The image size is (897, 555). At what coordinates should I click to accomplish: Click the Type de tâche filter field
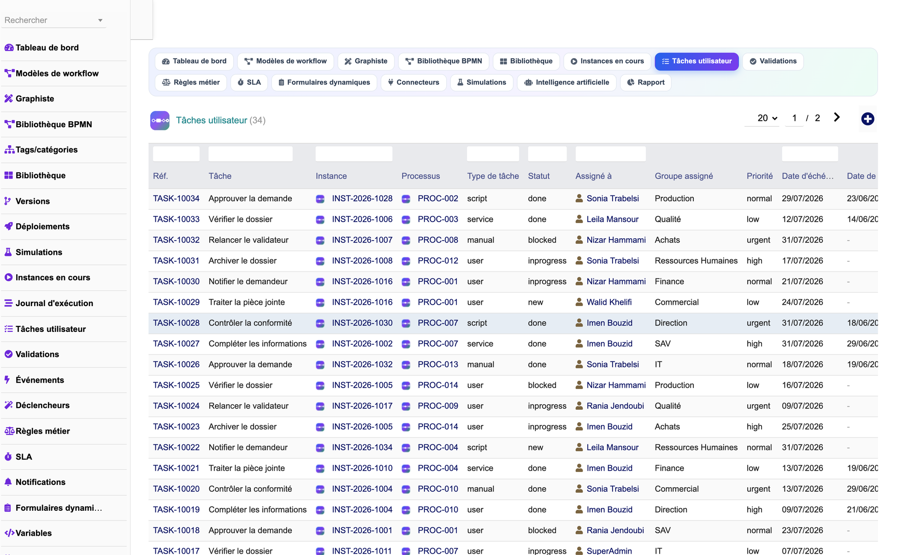click(x=493, y=154)
